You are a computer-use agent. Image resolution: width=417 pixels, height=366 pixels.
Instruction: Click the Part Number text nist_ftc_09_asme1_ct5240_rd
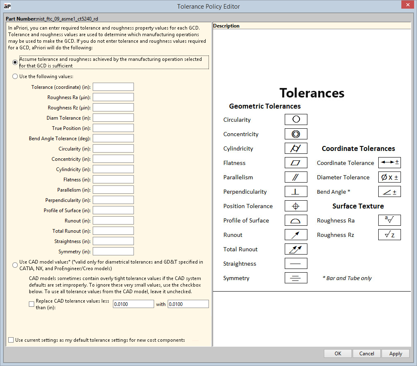67,19
